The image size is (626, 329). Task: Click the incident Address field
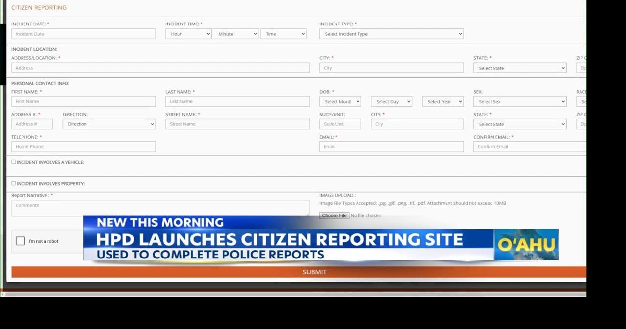coord(160,68)
